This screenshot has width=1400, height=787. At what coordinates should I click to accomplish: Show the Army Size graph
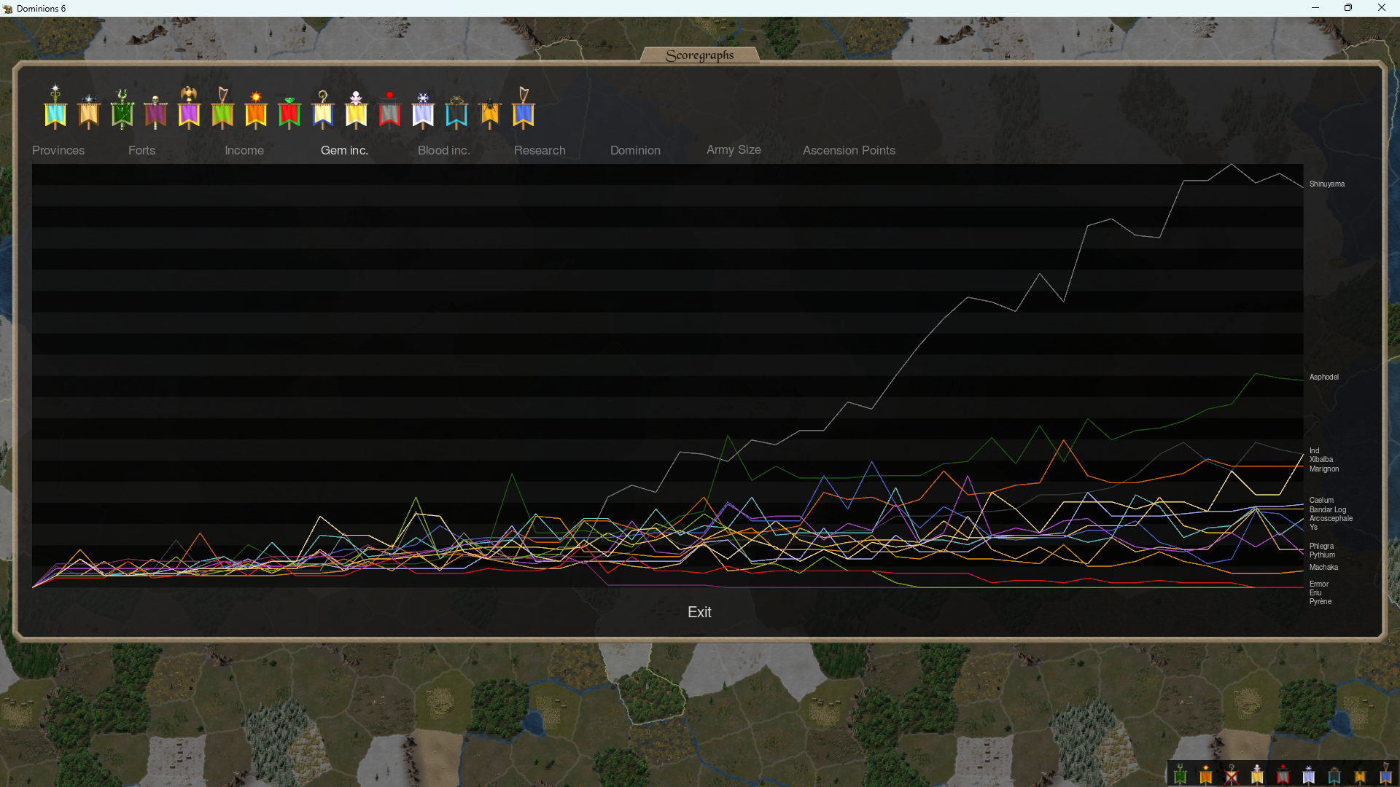(734, 149)
